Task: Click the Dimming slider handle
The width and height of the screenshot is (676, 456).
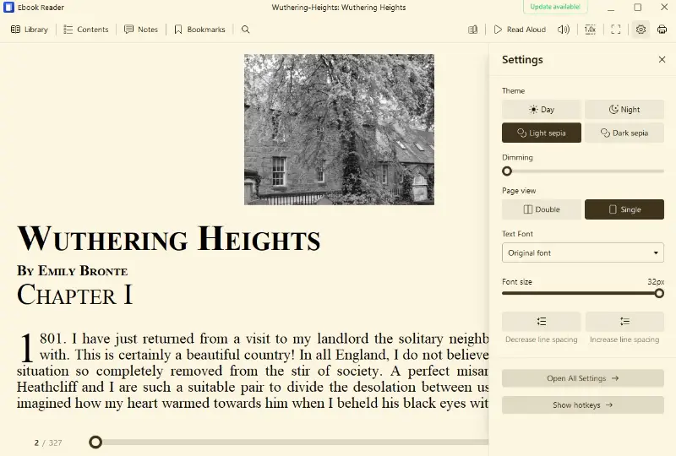Action: (x=507, y=171)
